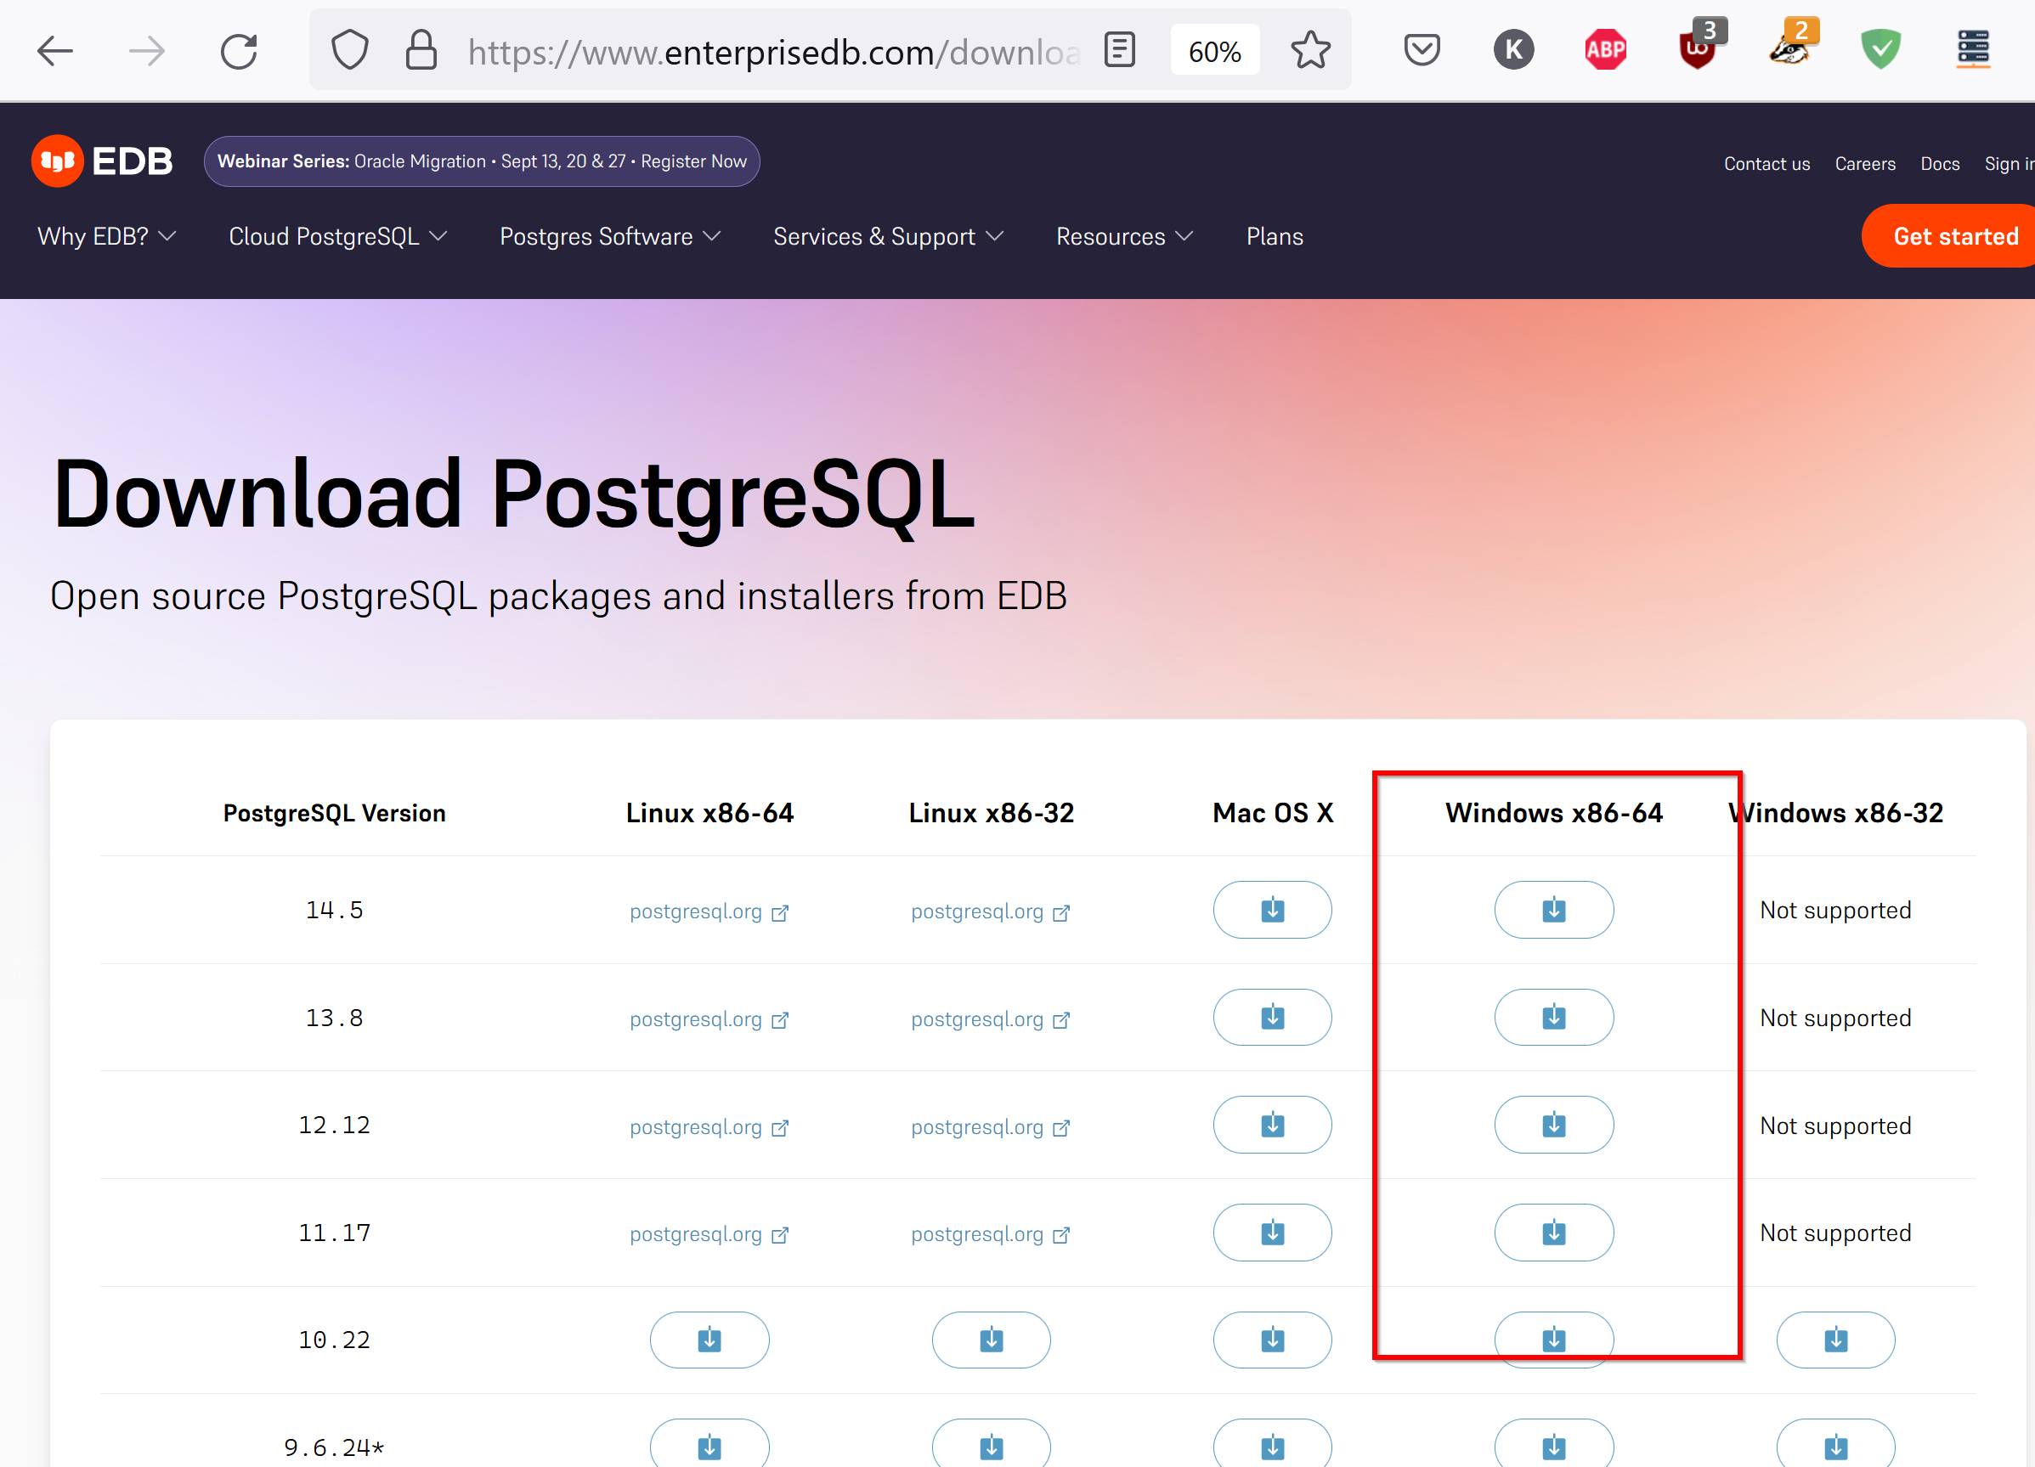
Task: Open postgresql.org link for 14.5 Linux x86-32
Action: (x=991, y=911)
